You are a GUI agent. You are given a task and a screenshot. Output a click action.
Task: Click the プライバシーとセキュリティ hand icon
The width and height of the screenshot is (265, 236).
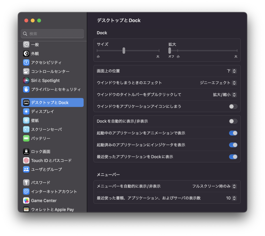pyautogui.click(x=26, y=89)
